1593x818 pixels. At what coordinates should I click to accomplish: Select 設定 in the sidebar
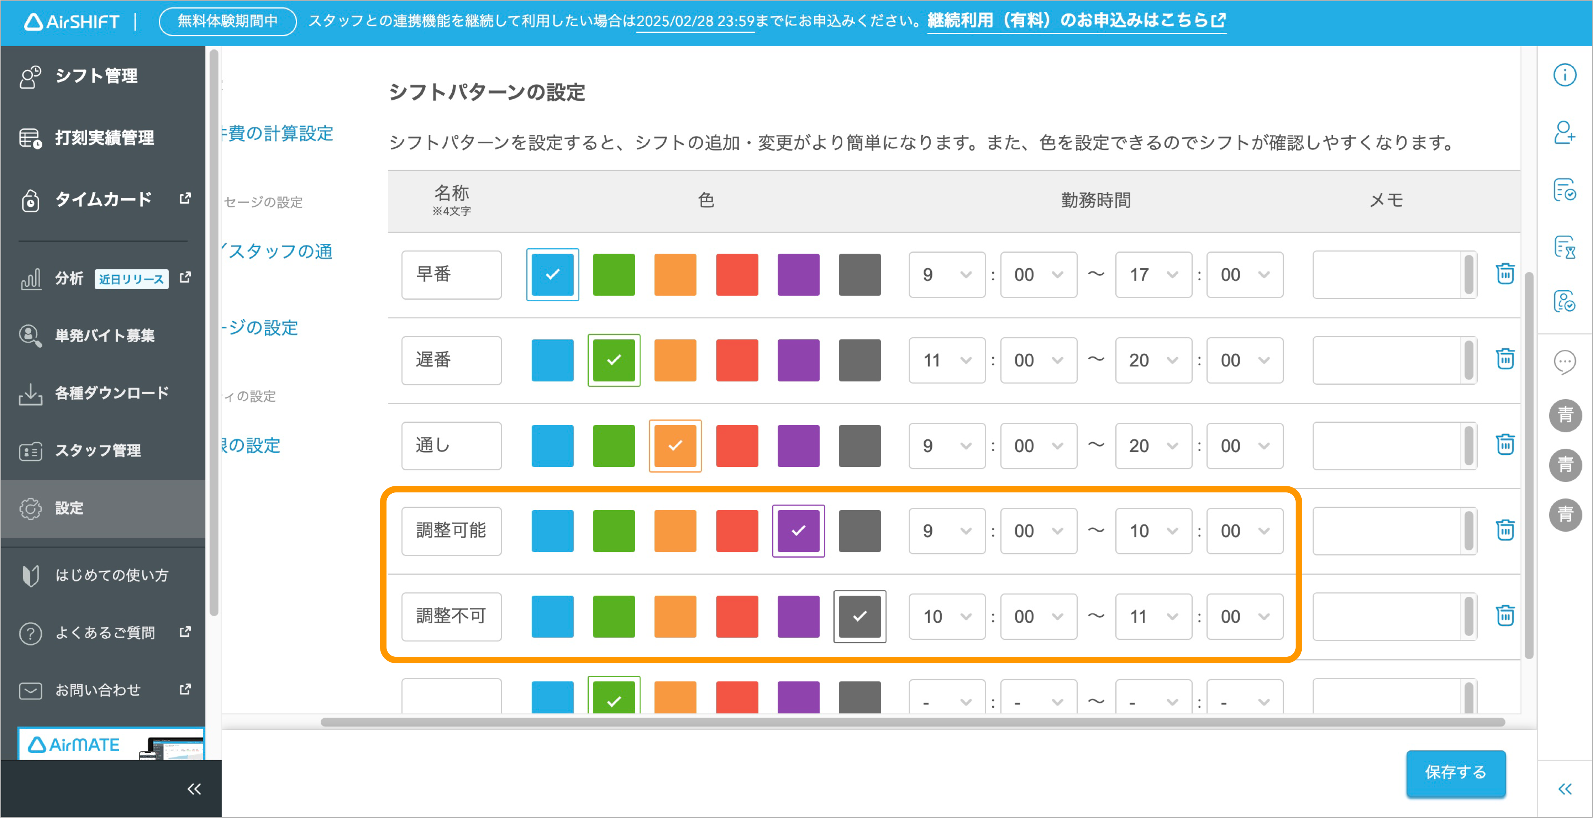pos(102,509)
